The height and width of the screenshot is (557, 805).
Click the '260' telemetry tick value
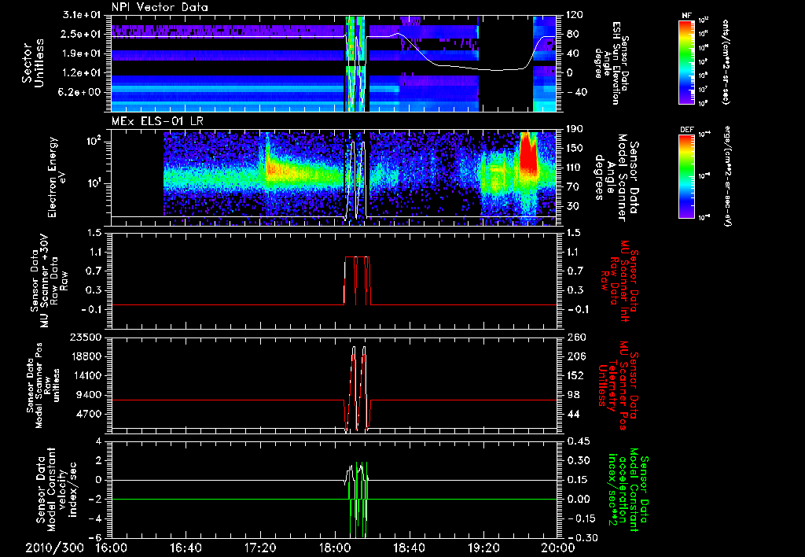(x=575, y=338)
